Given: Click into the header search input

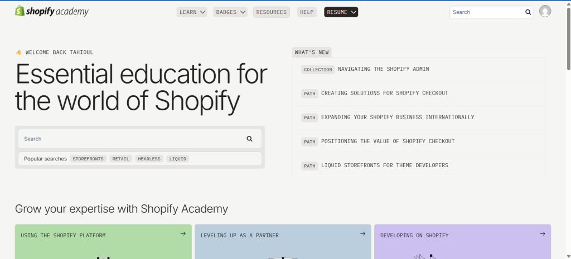Looking at the screenshot, I should pos(486,12).
